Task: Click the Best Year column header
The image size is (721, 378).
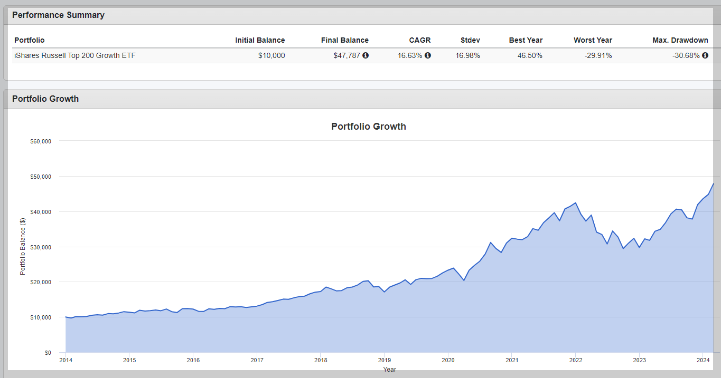Action: click(x=526, y=40)
